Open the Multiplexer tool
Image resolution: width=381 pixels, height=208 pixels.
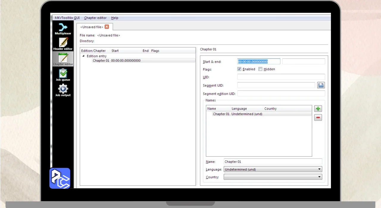63,29
